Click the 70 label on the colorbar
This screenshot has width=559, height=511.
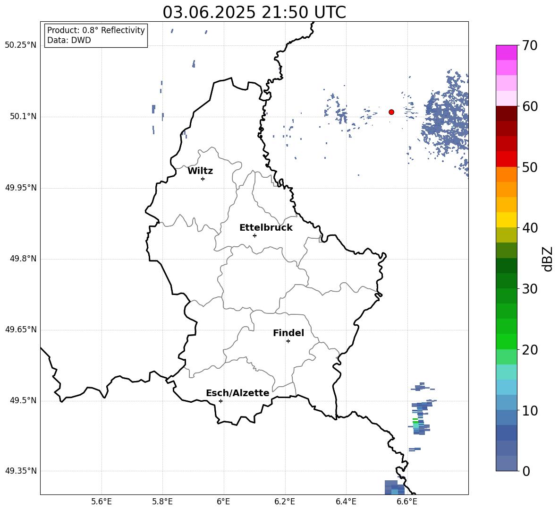click(530, 46)
